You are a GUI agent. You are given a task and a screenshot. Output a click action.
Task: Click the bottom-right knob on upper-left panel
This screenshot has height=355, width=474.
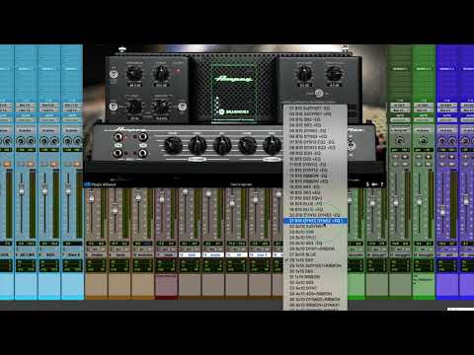coord(162,106)
